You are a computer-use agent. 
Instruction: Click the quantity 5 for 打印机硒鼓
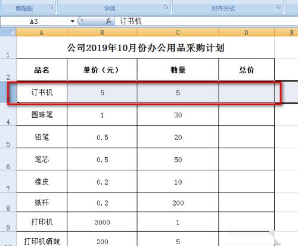coord(178,239)
